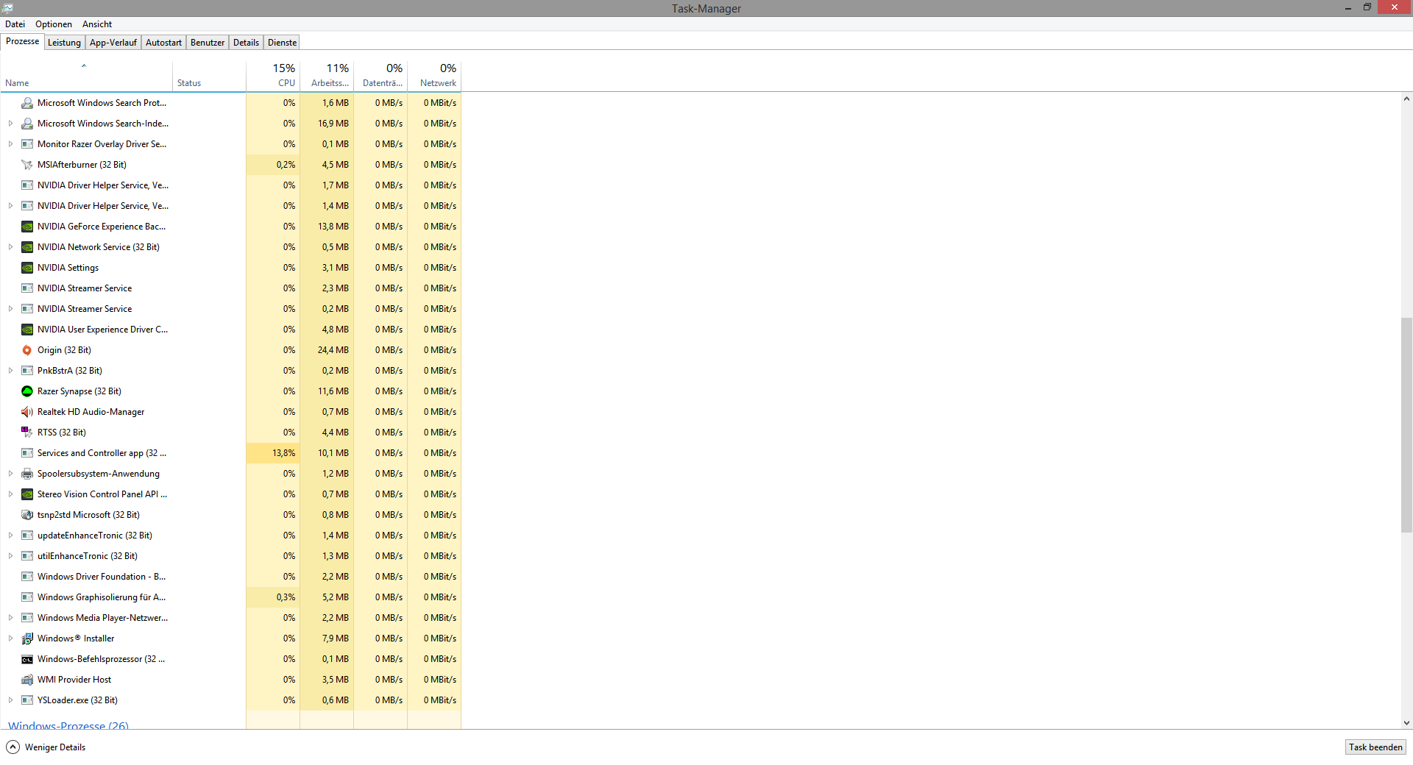Viewport: 1413px width, 765px height.
Task: Open the Ansicht menu
Action: point(97,24)
